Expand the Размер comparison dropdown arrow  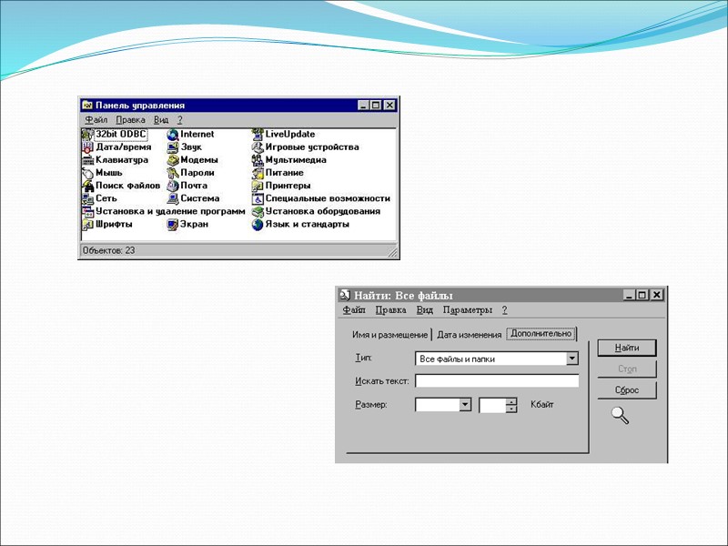465,405
